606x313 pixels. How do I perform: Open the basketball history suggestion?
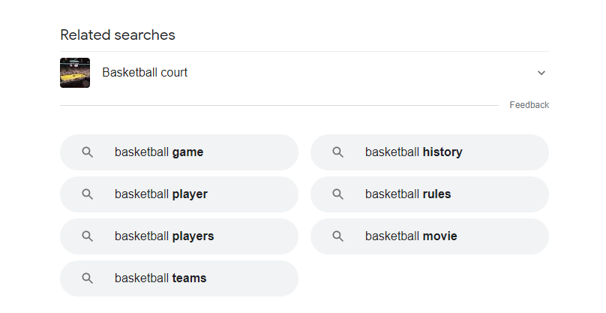[413, 152]
